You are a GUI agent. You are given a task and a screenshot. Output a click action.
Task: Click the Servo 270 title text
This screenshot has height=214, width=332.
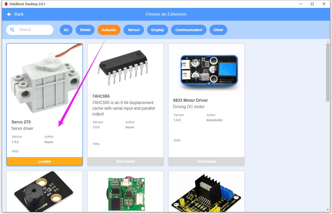pyautogui.click(x=21, y=122)
